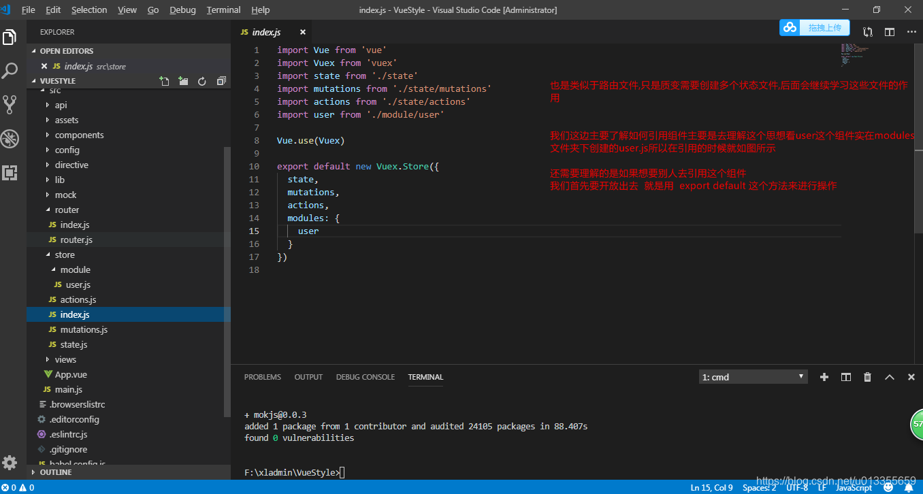Viewport: 923px width, 494px height.
Task: Open the Help menu
Action: [x=261, y=10]
